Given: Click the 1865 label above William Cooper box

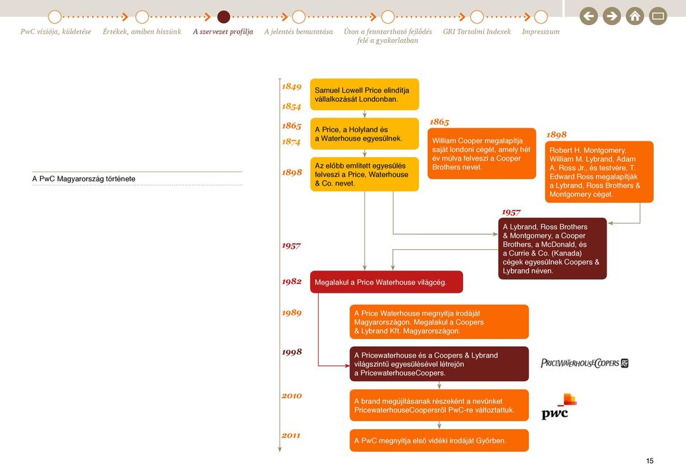Looking at the screenshot, I should (x=439, y=122).
